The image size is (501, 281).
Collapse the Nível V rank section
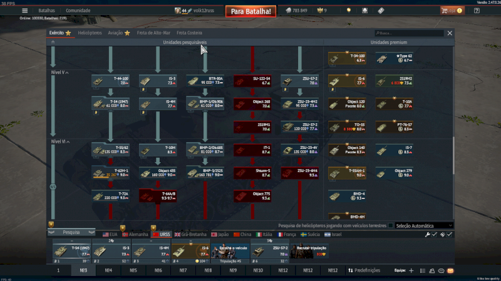68,73
